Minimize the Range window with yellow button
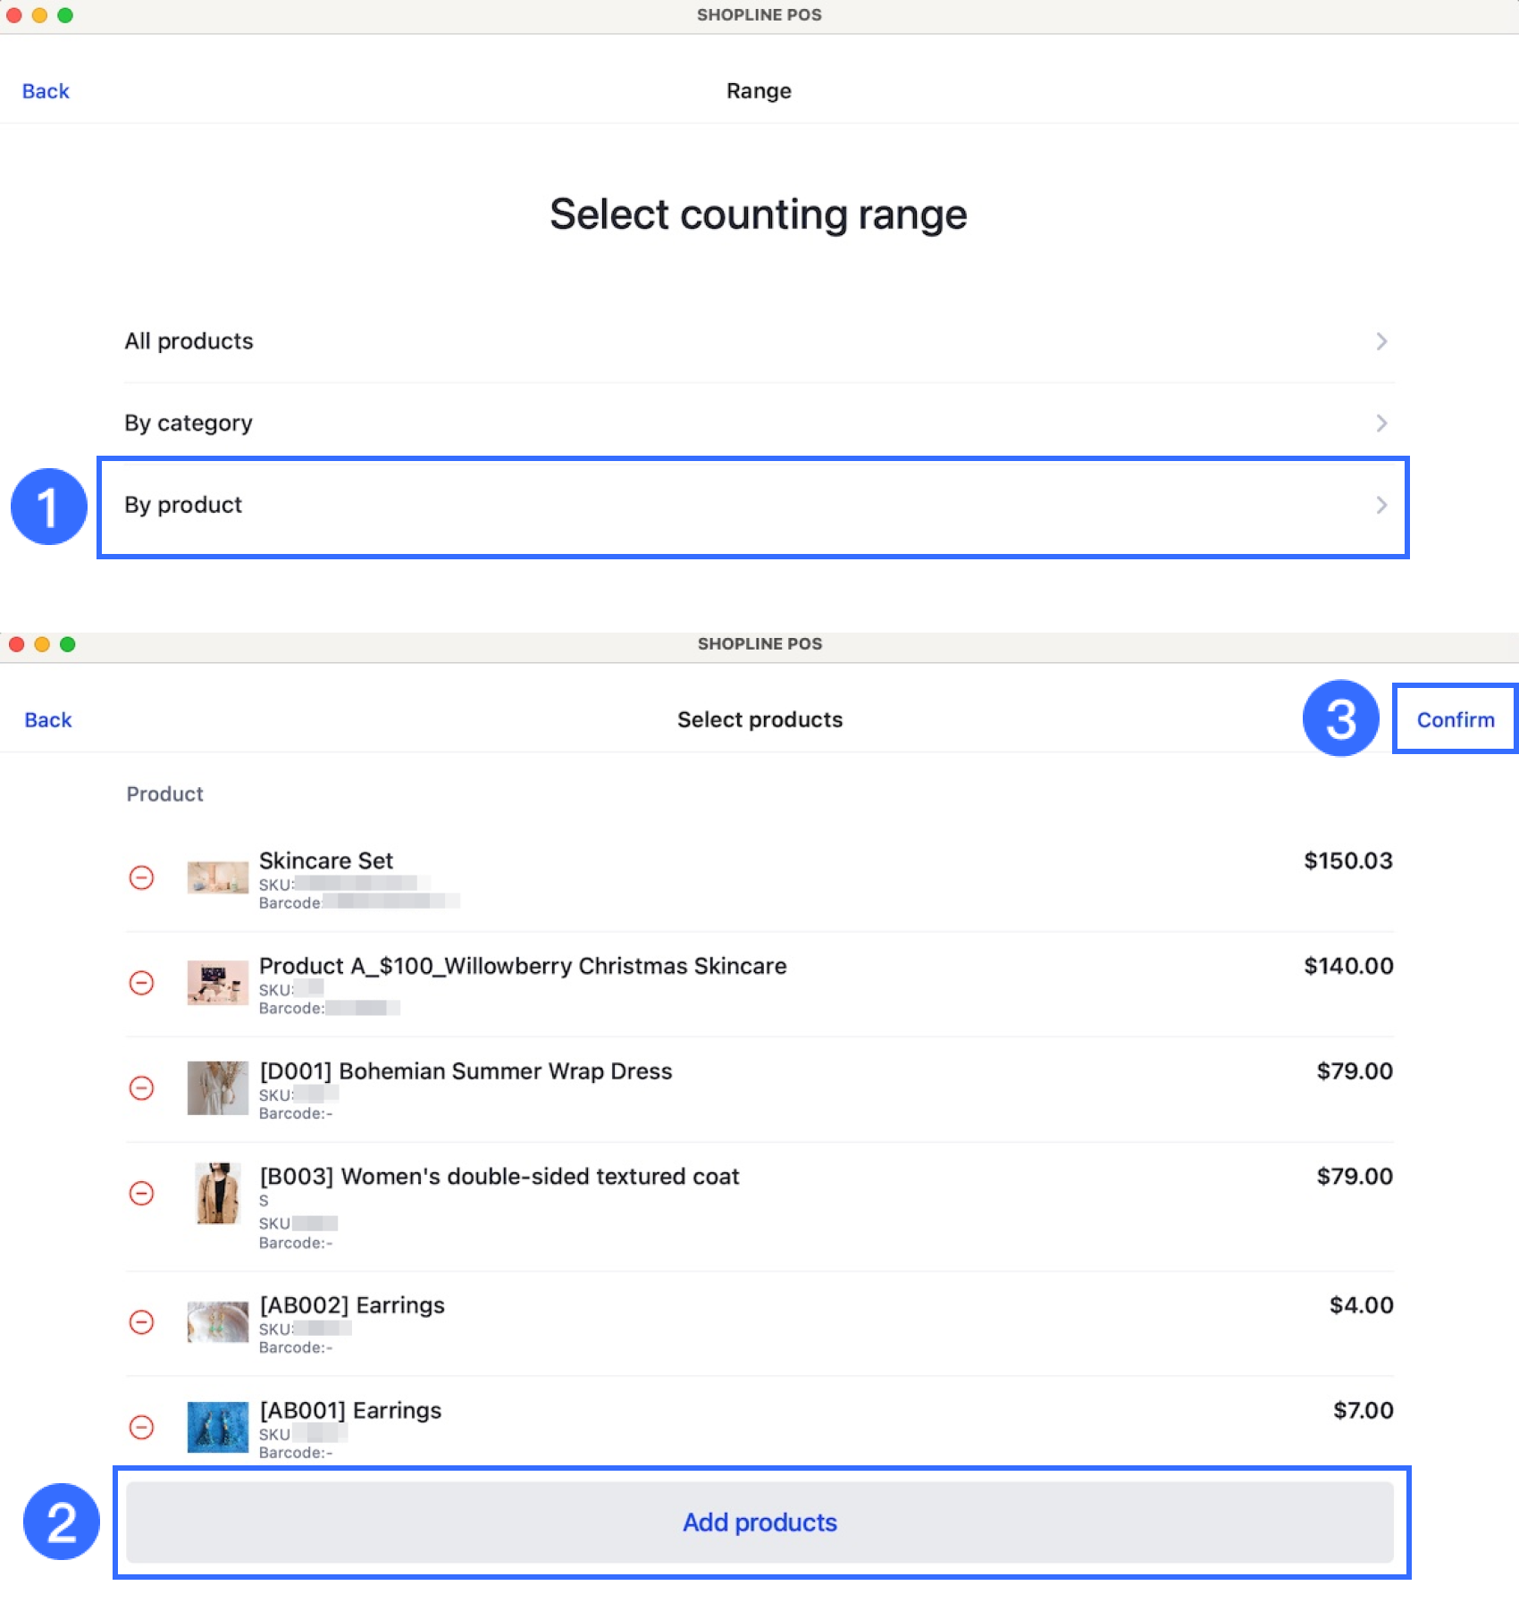 [39, 15]
